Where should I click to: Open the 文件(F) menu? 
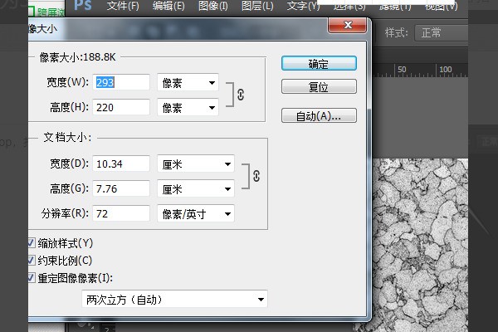click(123, 7)
